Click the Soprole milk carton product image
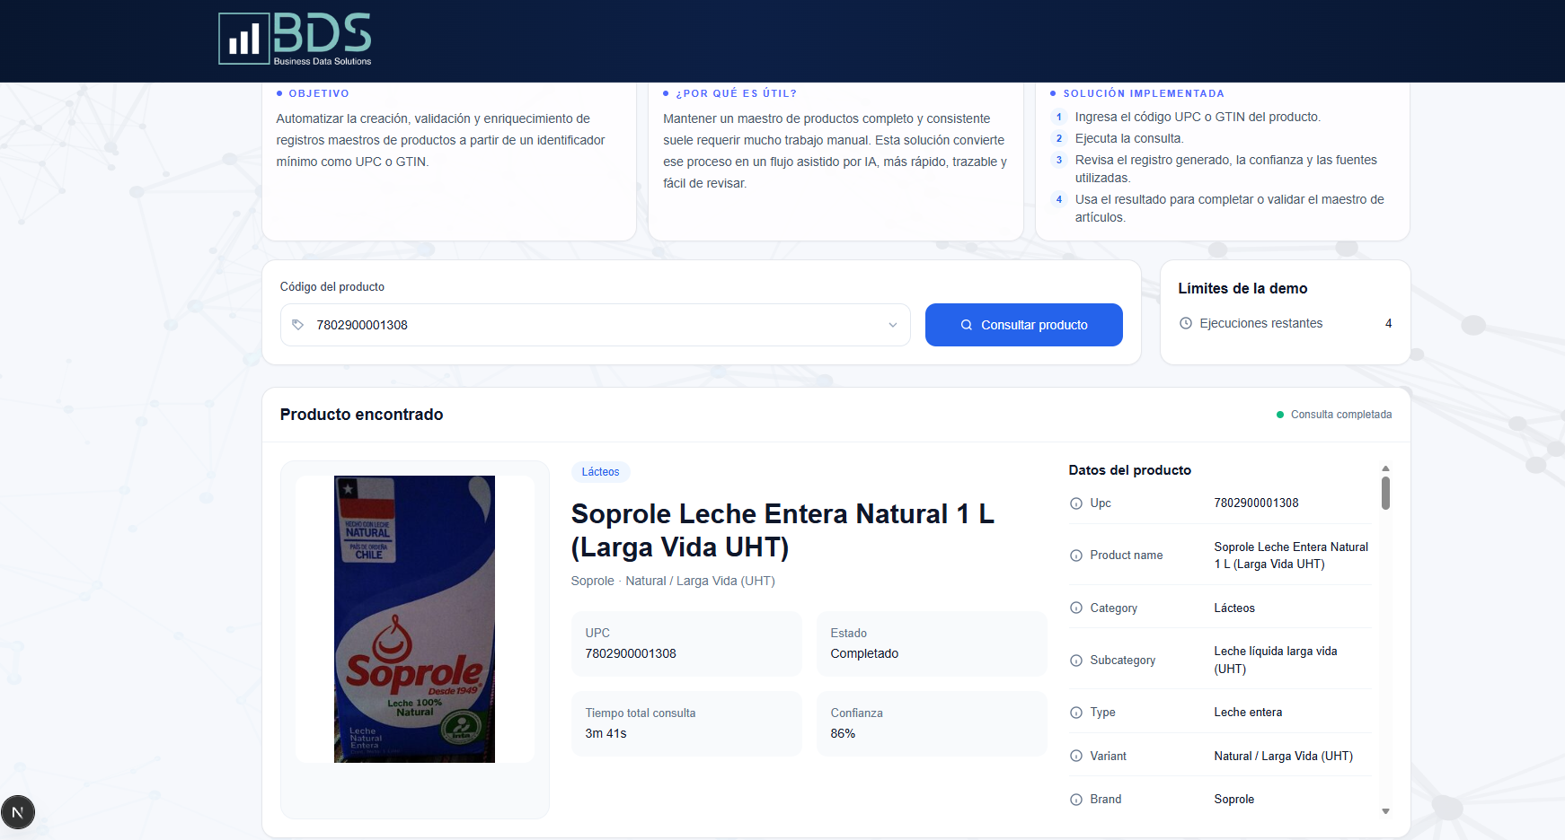This screenshot has width=1565, height=840. point(414,619)
